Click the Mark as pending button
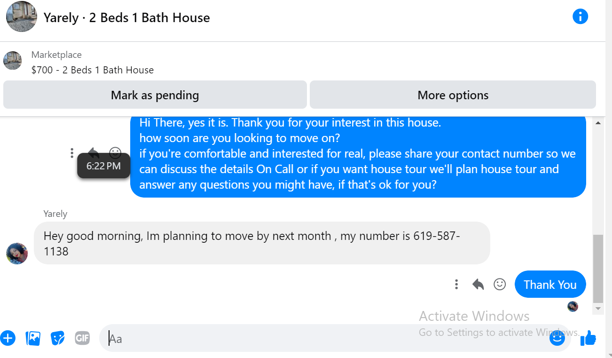Screen dimensions: 612x358 [155, 95]
